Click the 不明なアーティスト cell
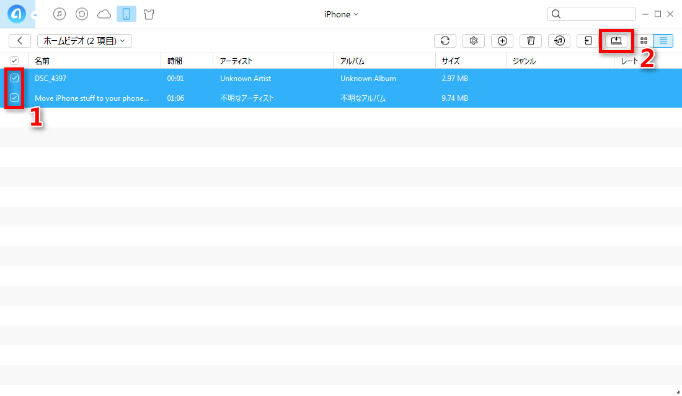682x396 pixels. pos(247,98)
